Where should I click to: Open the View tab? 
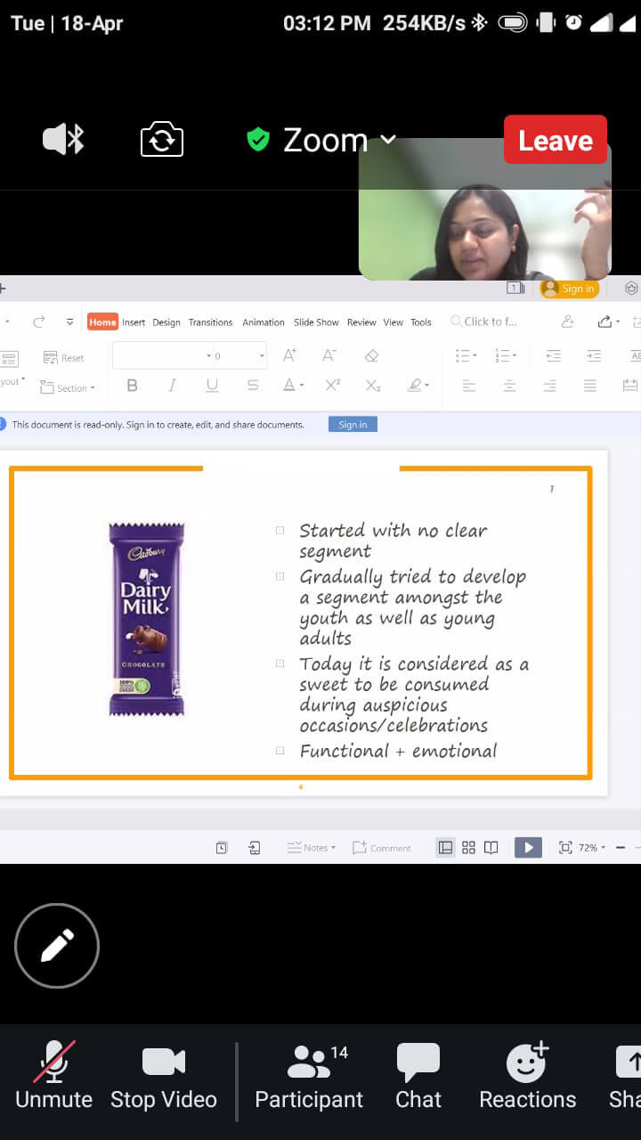click(x=394, y=322)
